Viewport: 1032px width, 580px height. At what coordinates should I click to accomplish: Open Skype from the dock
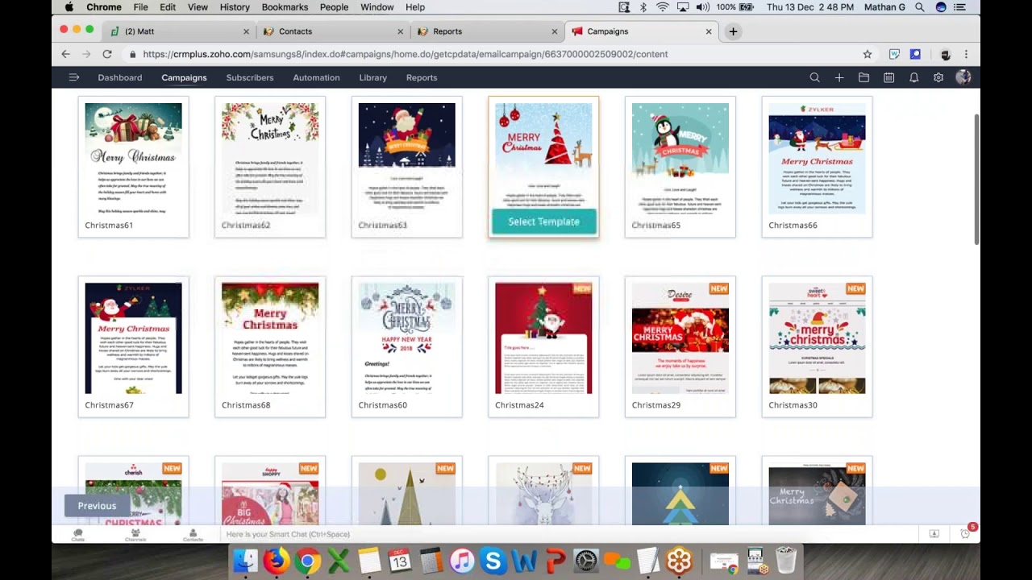pos(493,560)
